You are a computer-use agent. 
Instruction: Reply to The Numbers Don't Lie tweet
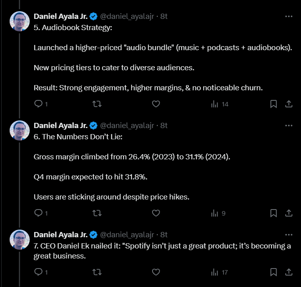[39, 213]
